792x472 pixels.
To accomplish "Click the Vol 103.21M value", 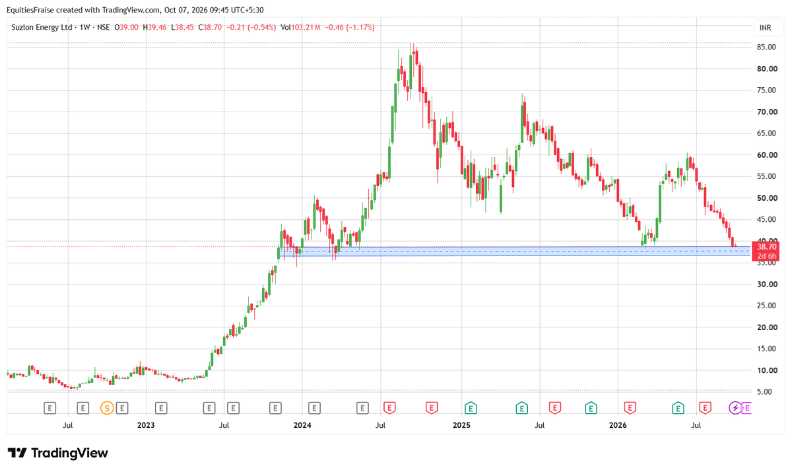I will click(300, 28).
